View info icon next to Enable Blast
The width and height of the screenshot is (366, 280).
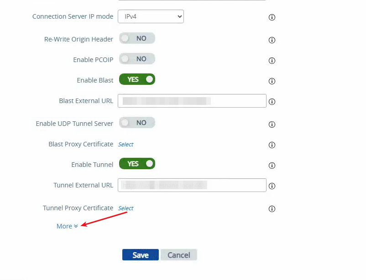point(272,81)
